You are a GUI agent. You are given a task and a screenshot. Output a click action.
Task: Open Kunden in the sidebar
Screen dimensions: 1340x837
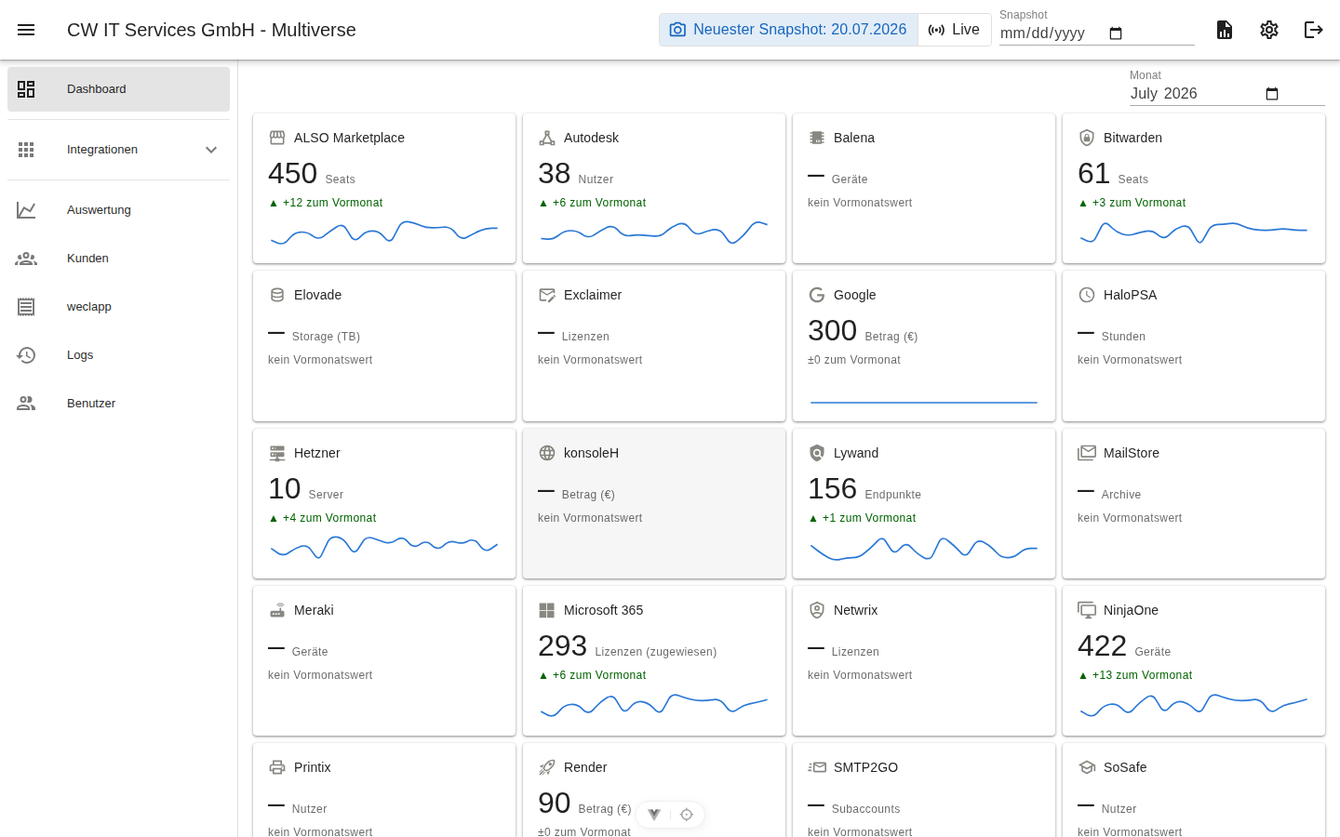point(118,259)
